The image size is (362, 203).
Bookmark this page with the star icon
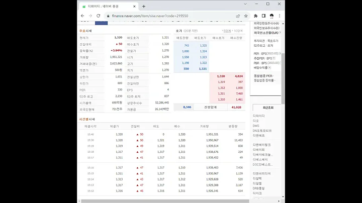246,16
